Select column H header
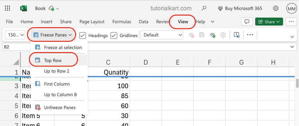This screenshot has width=299, height=126. (x=273, y=62)
